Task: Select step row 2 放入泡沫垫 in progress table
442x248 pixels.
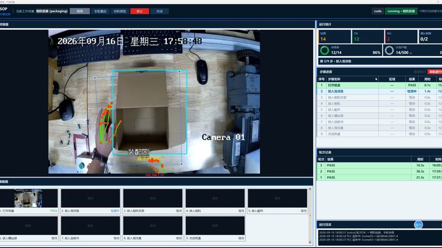Action: (x=379, y=91)
